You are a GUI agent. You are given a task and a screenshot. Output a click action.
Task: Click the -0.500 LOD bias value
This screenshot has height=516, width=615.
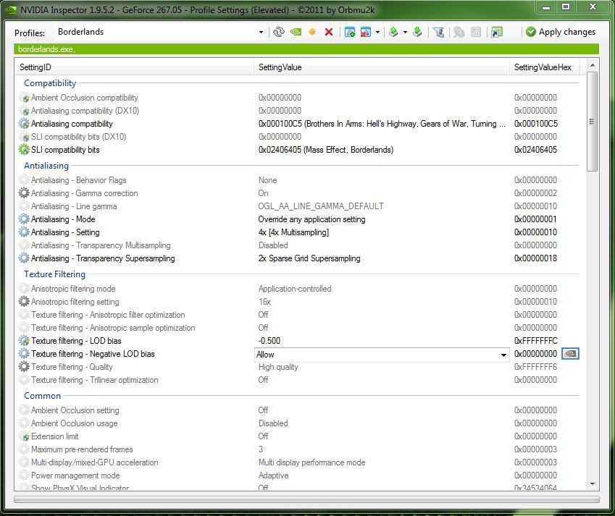269,341
